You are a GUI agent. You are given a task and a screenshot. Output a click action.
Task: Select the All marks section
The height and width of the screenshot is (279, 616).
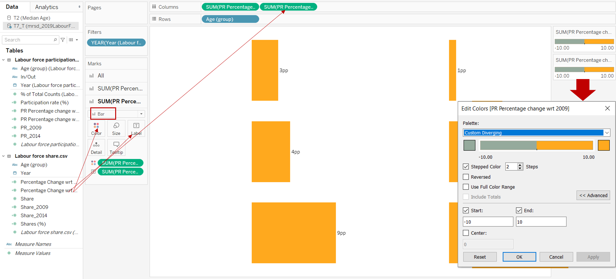click(x=101, y=76)
